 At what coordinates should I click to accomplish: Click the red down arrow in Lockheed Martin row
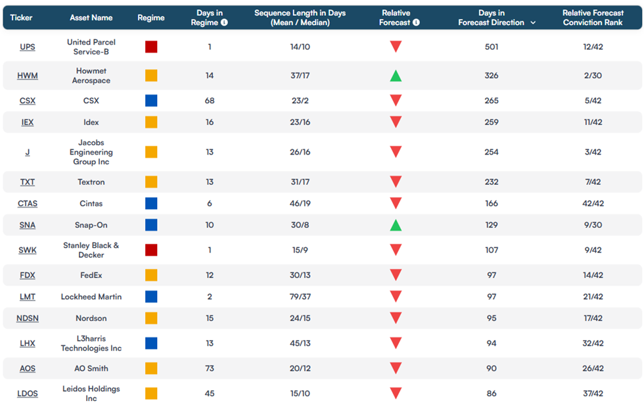[396, 297]
